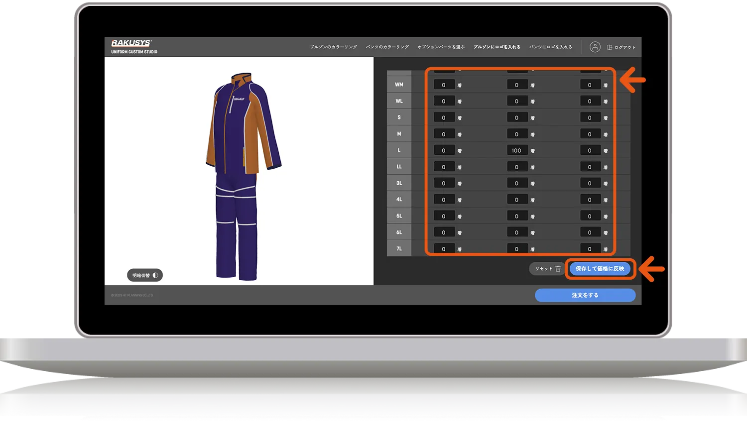Click the RAKUSYS logo in header
Image resolution: width=747 pixels, height=423 pixels.
click(131, 43)
